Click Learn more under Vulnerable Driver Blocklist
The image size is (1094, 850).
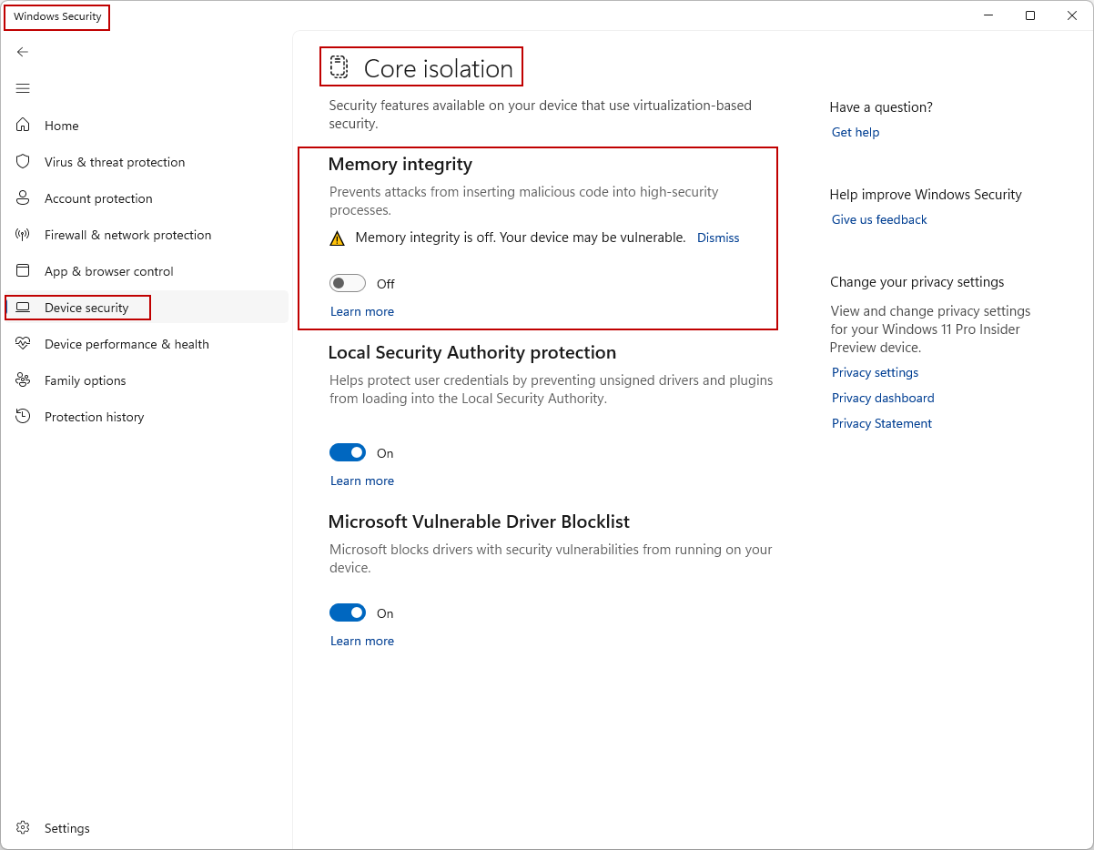click(362, 641)
